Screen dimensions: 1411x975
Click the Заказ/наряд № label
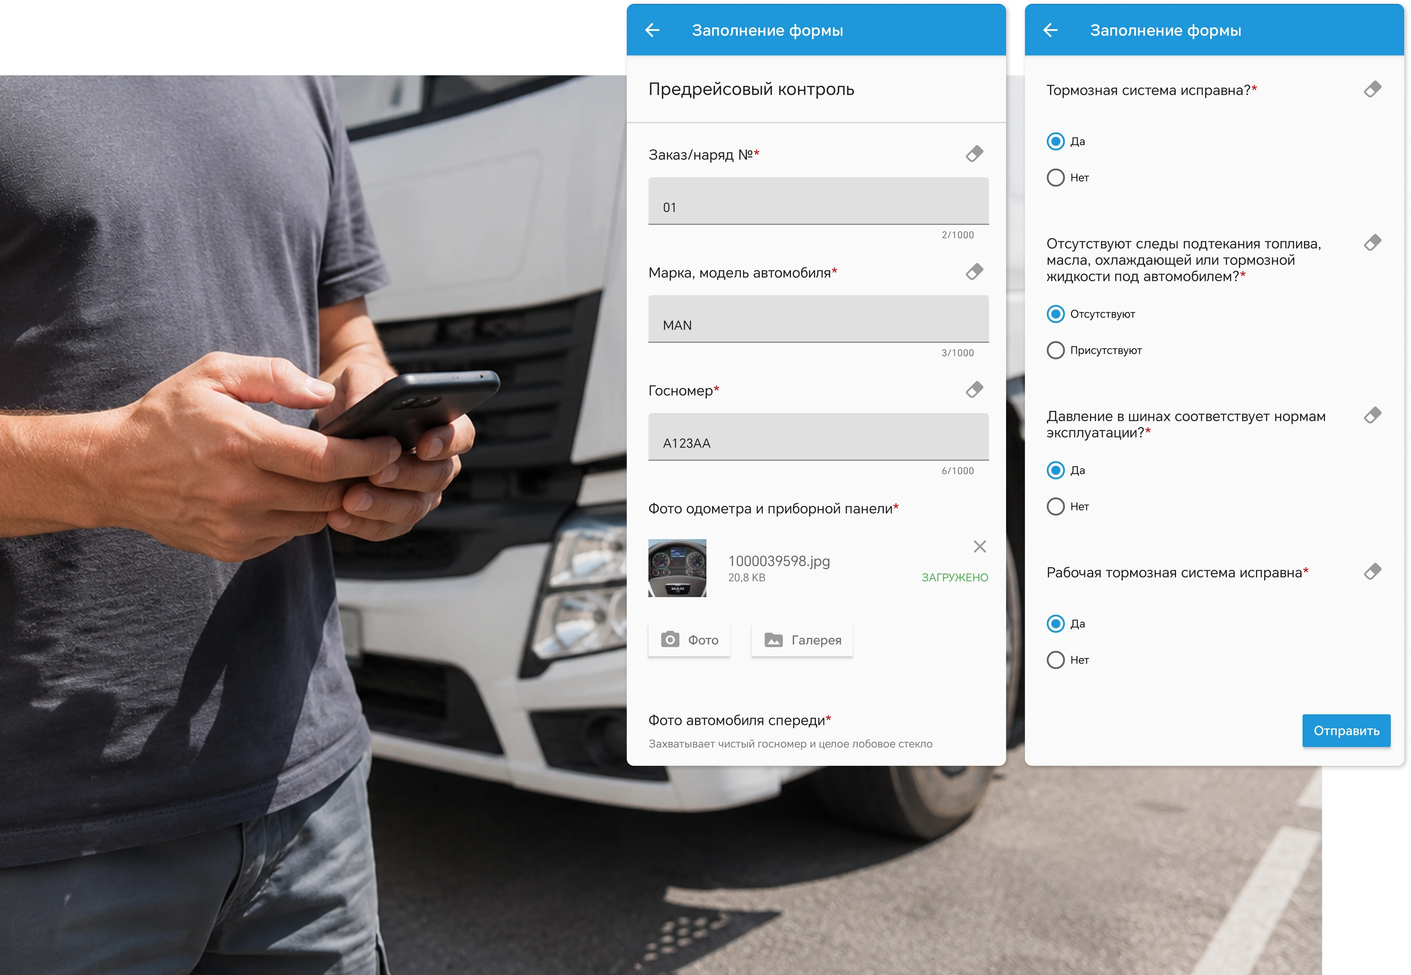[x=704, y=155]
